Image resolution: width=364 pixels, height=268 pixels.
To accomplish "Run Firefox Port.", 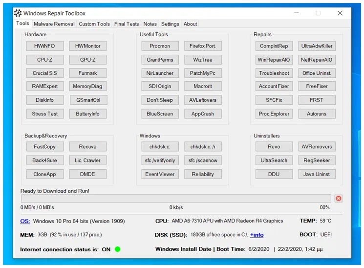I will point(203,46).
